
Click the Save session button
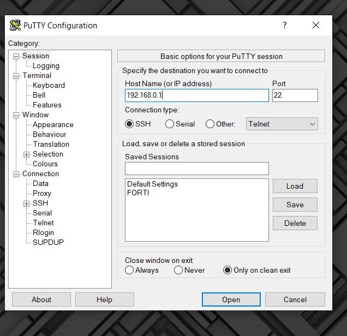tap(295, 205)
